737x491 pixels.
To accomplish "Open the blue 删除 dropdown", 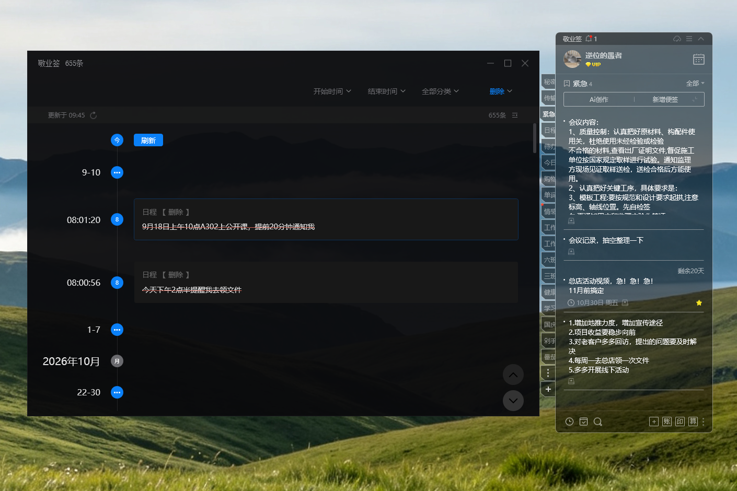I will click(x=501, y=91).
